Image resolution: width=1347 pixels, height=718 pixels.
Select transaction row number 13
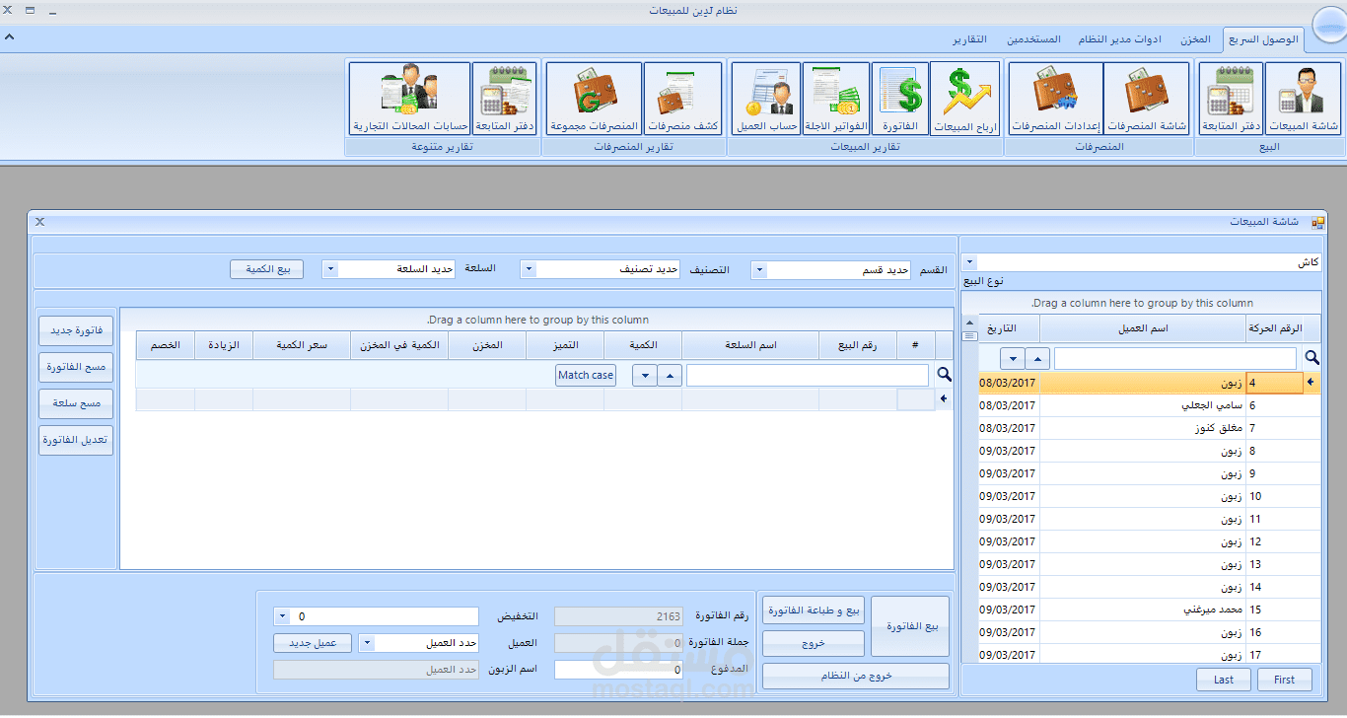[x=1150, y=564]
